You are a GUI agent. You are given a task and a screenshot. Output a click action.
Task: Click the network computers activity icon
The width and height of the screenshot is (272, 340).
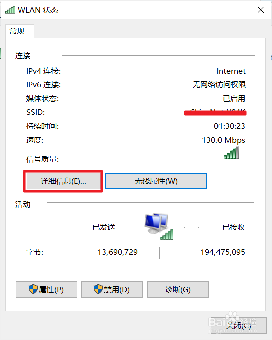point(159,226)
